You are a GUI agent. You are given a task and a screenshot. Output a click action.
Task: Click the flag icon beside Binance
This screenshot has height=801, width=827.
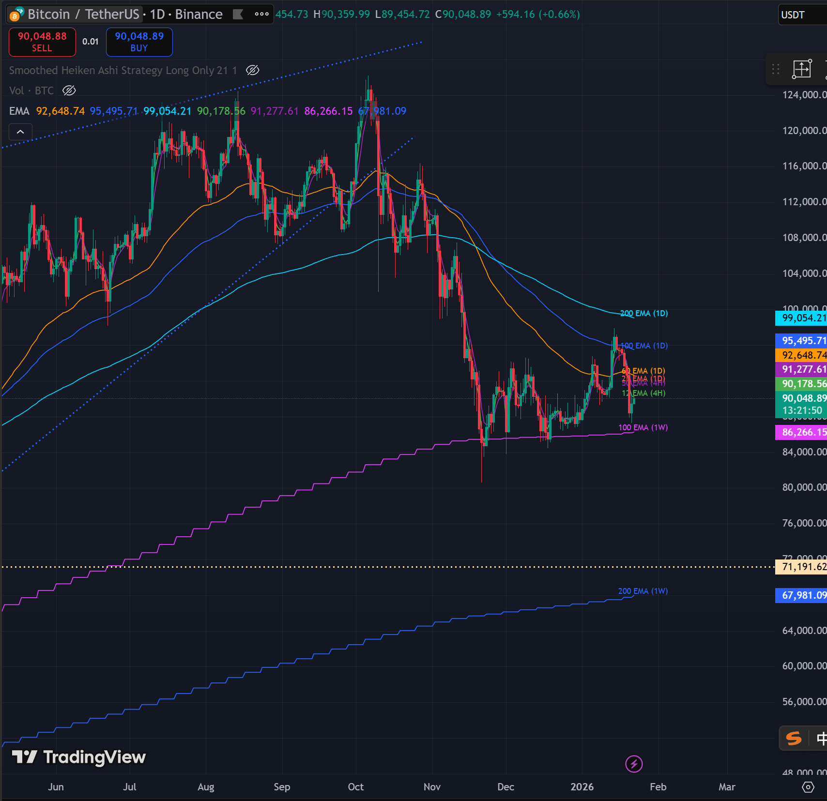[238, 15]
